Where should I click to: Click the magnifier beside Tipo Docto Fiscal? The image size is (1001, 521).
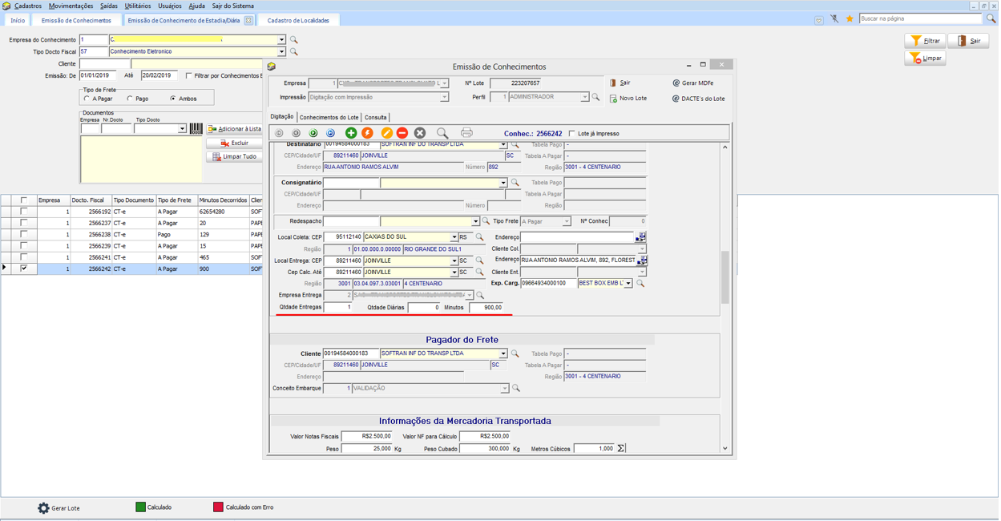(x=294, y=52)
